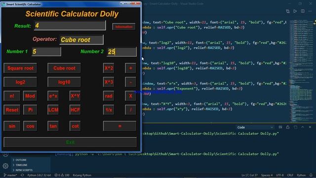Click the Square root button
The image size is (316, 178).
point(20,68)
